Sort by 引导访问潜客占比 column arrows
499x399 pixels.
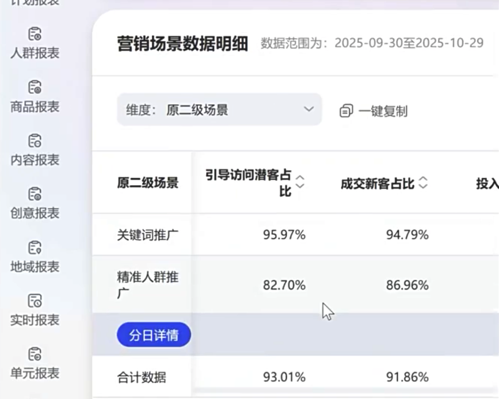point(300,183)
